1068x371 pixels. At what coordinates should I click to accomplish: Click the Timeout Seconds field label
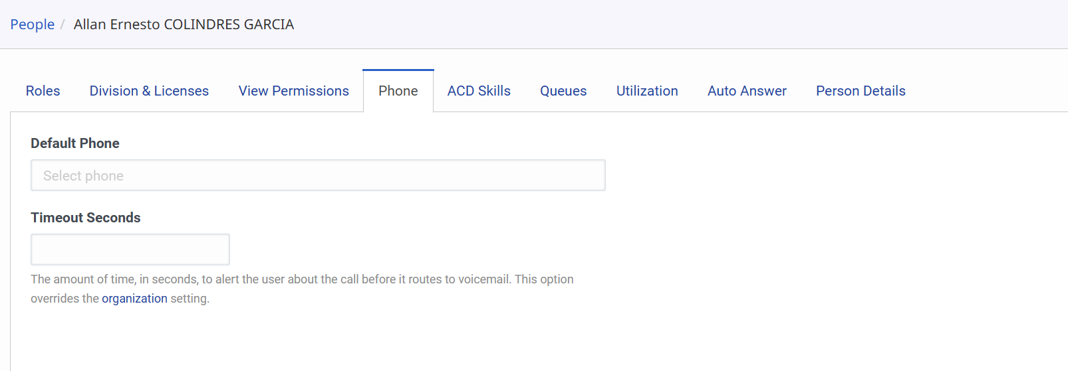(x=86, y=218)
